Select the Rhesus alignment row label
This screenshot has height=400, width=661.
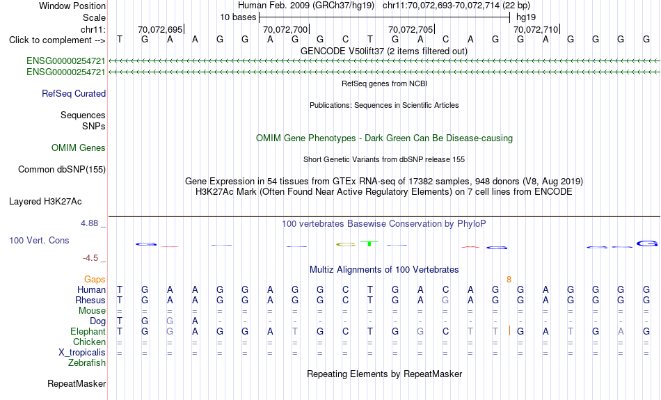[90, 300]
